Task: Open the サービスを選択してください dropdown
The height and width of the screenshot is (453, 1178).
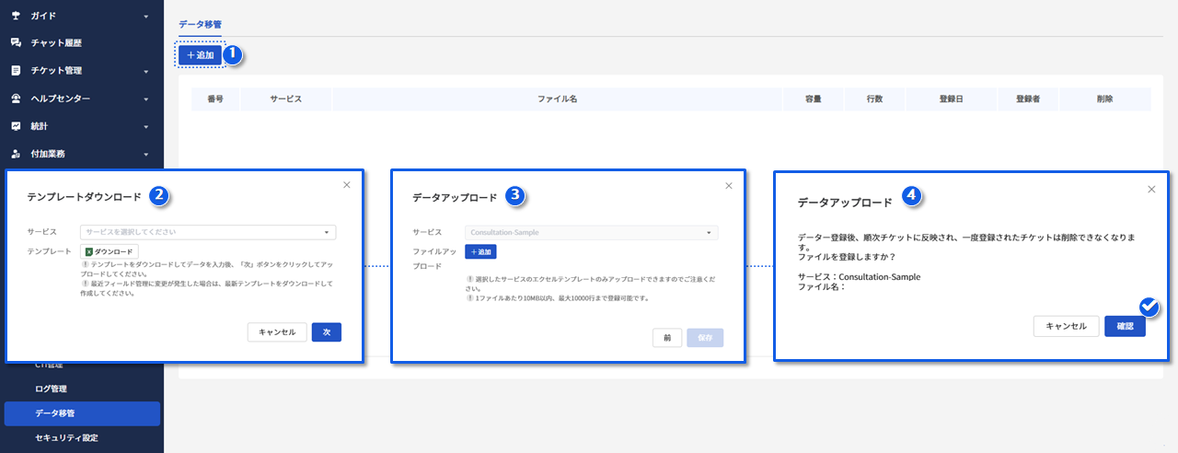Action: point(208,232)
